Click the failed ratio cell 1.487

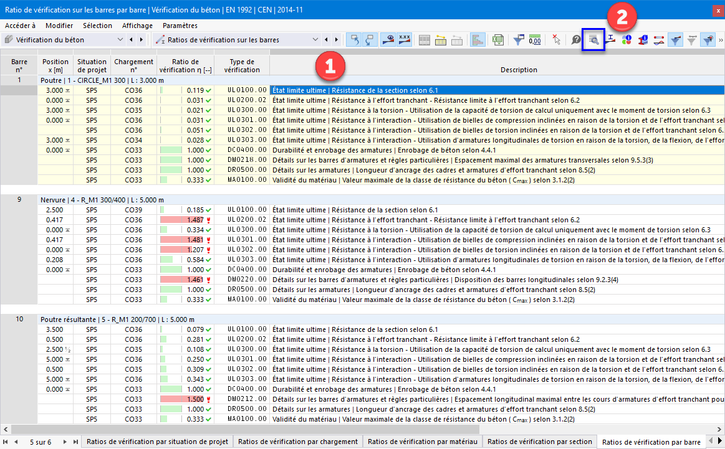click(185, 220)
